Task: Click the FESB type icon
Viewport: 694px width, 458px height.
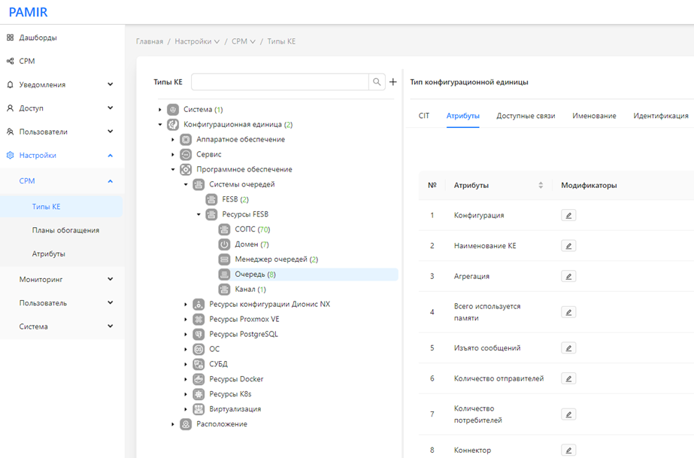Action: 211,199
